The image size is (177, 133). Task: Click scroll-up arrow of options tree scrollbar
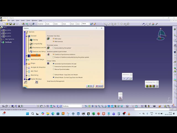click(25, 32)
